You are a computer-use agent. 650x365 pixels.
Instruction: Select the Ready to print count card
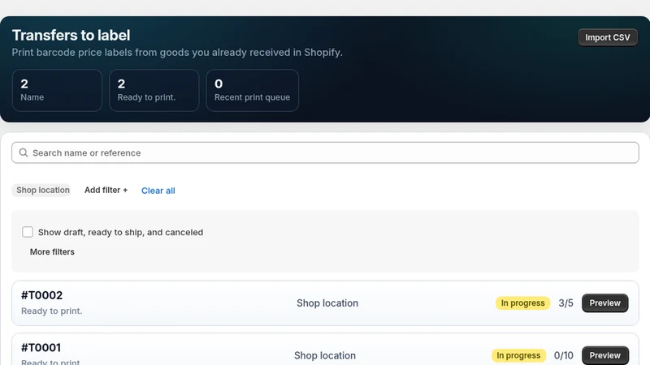tap(154, 90)
